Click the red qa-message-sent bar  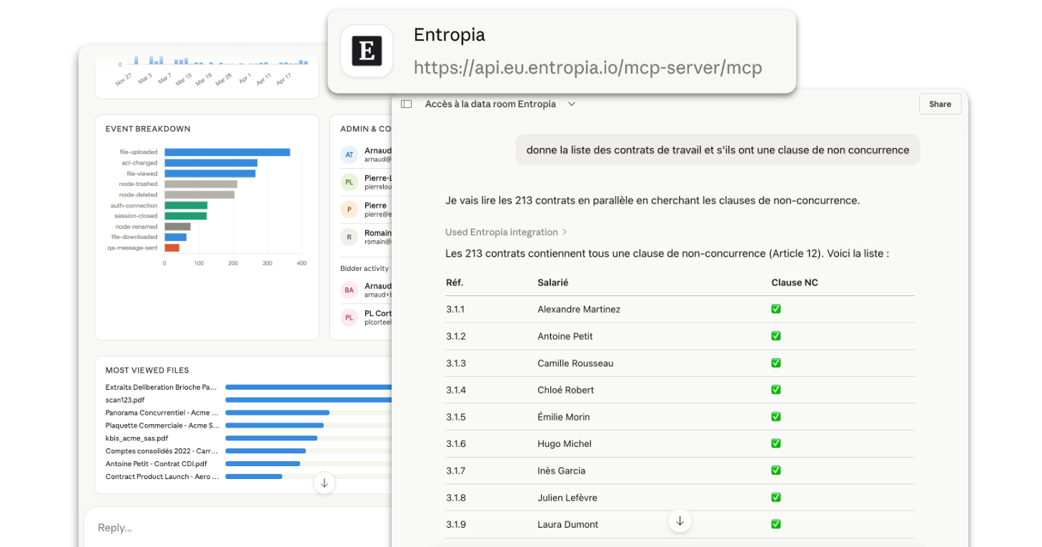(172, 247)
